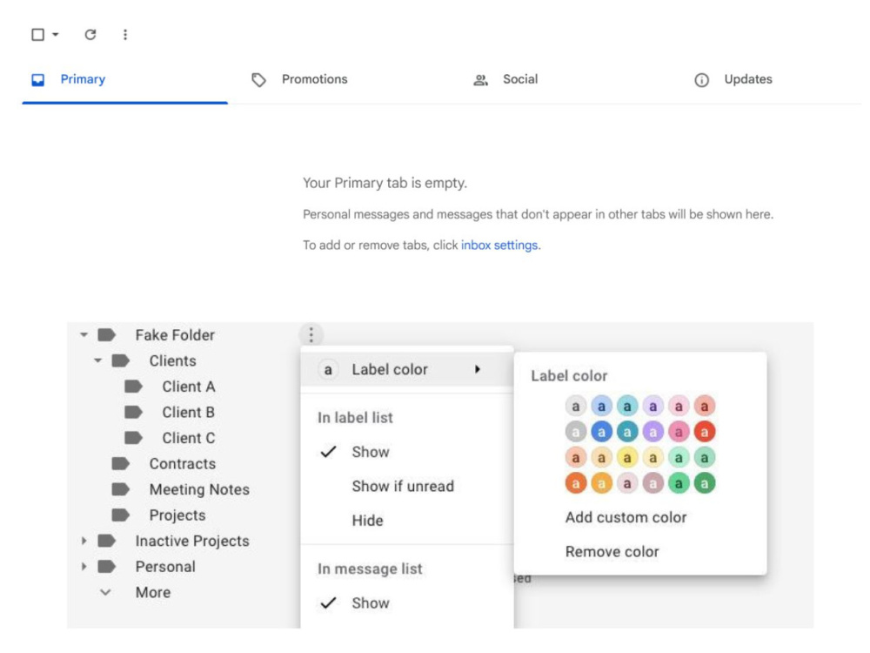Pick the saturated blue color swatch
This screenshot has width=870, height=653.
point(601,432)
